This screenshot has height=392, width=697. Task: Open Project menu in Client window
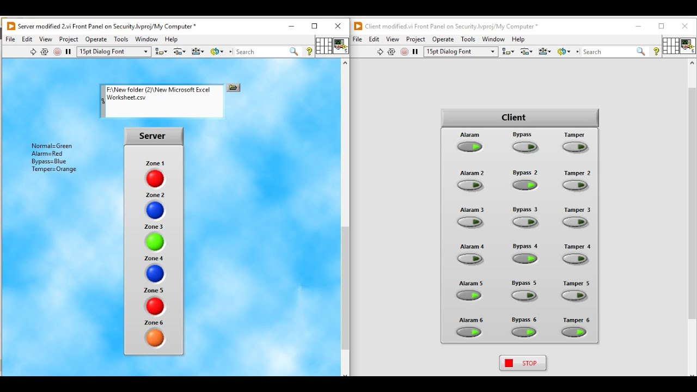click(415, 39)
